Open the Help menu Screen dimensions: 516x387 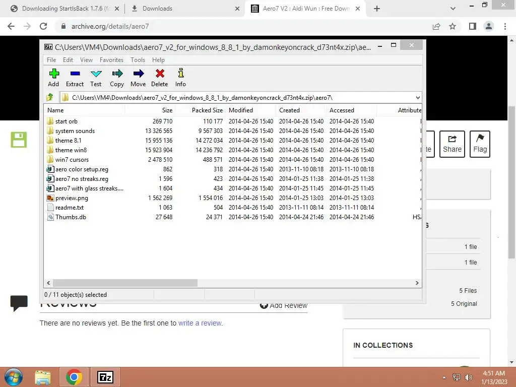(158, 60)
